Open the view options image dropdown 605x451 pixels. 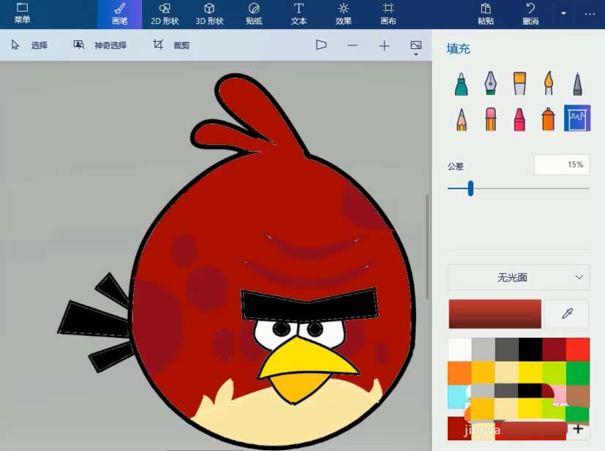click(416, 48)
